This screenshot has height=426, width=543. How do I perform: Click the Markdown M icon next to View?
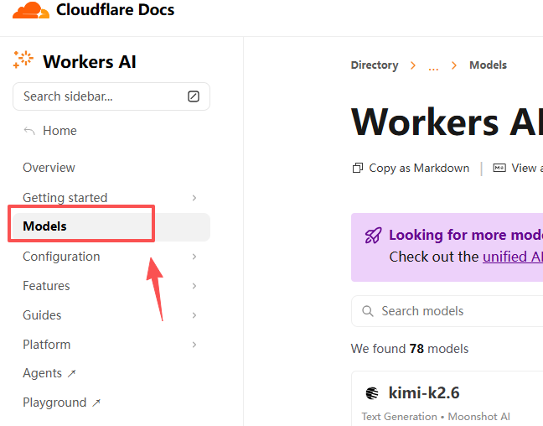(499, 168)
